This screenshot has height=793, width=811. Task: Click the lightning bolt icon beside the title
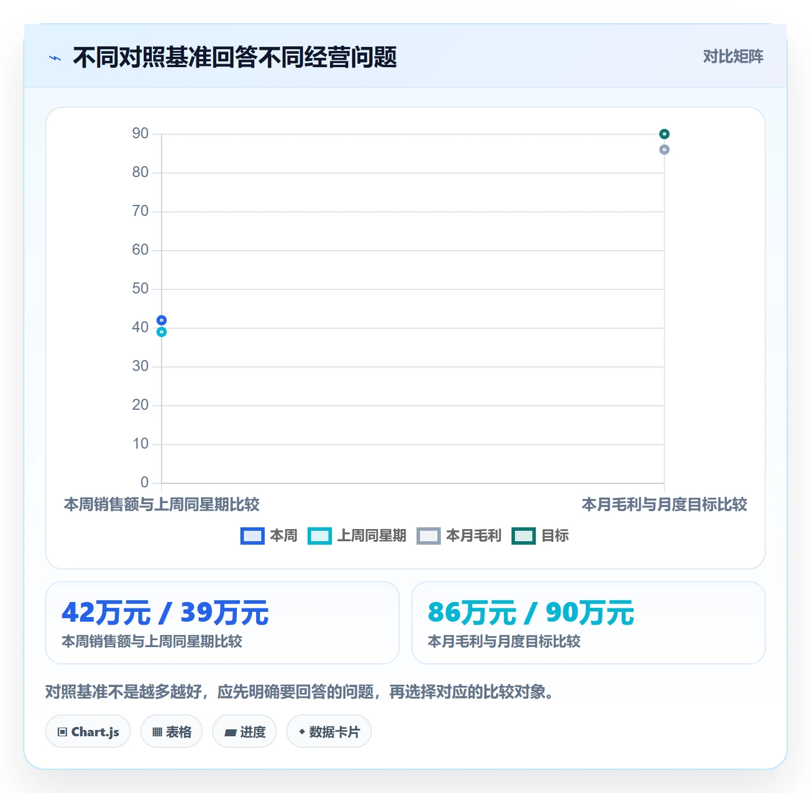coord(55,58)
